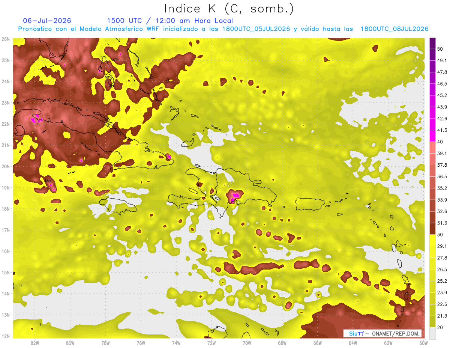Click the latitude label "18N"

(6, 209)
